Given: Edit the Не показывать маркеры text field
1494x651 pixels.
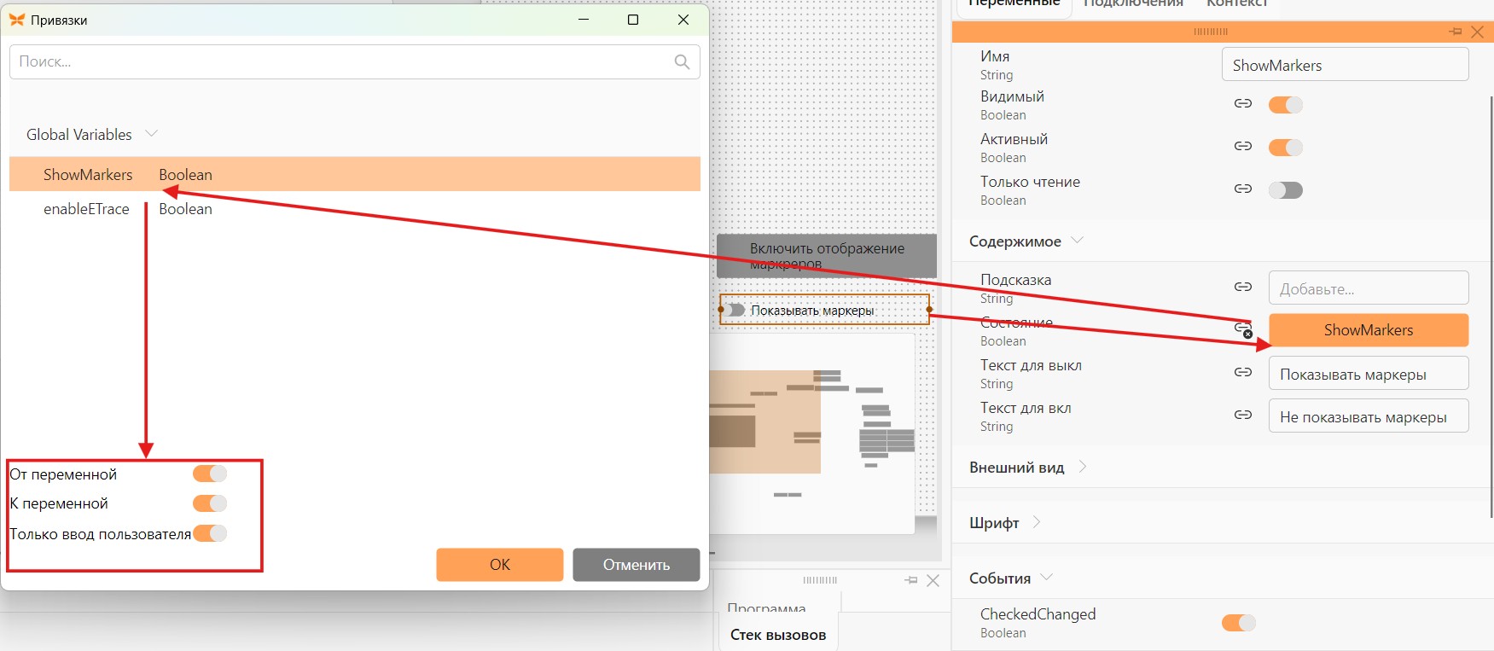Looking at the screenshot, I should pos(1369,416).
